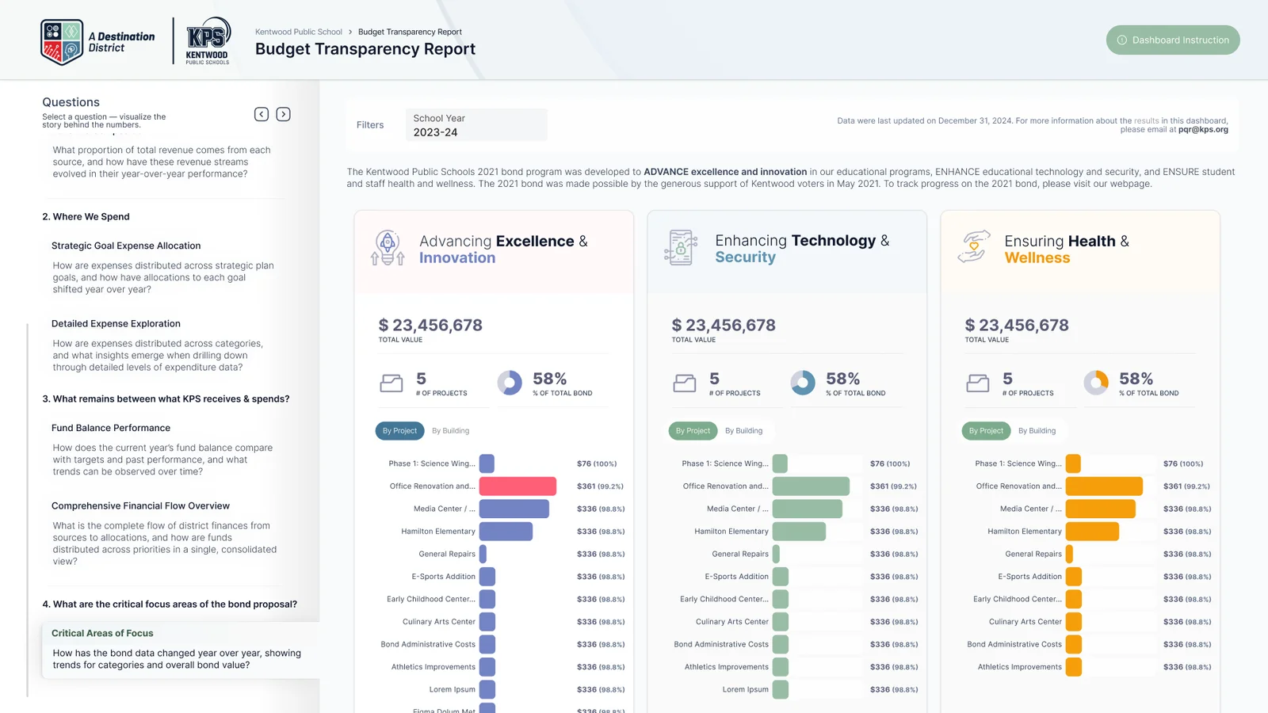Switch to By Building in Technology card

(x=744, y=431)
